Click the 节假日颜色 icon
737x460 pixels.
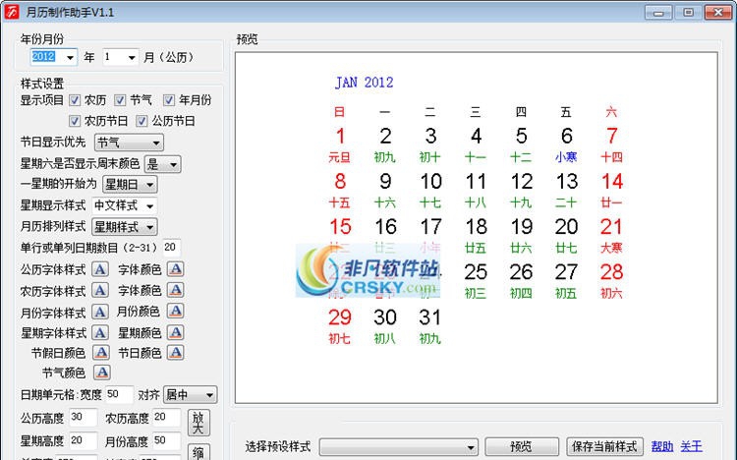point(101,352)
